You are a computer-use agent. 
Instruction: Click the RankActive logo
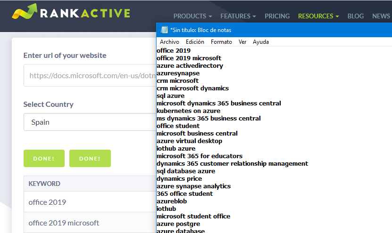point(71,12)
